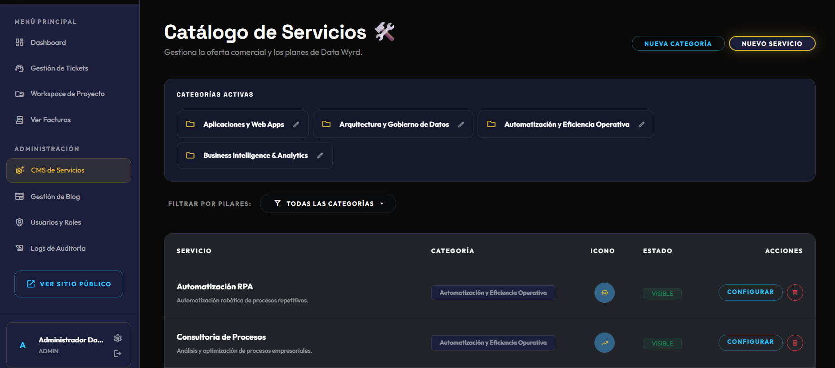The height and width of the screenshot is (368, 835).
Task: Delete the Automatización RPA service
Action: pos(795,293)
